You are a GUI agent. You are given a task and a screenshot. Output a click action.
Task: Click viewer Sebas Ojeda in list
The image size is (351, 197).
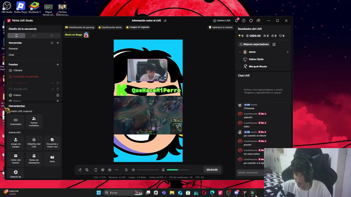tap(256, 59)
